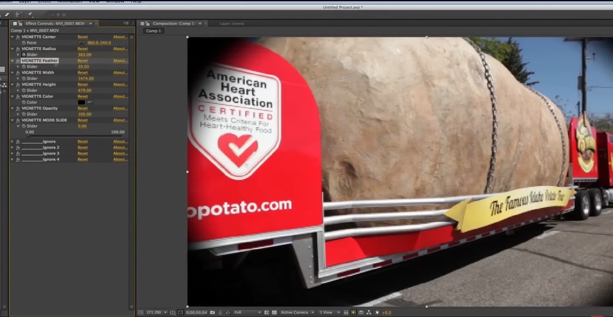Expand the VIGNETTE Radius Slider row

18,55
